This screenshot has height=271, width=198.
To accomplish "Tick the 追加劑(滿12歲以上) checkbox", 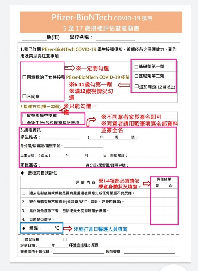I will [137, 86].
